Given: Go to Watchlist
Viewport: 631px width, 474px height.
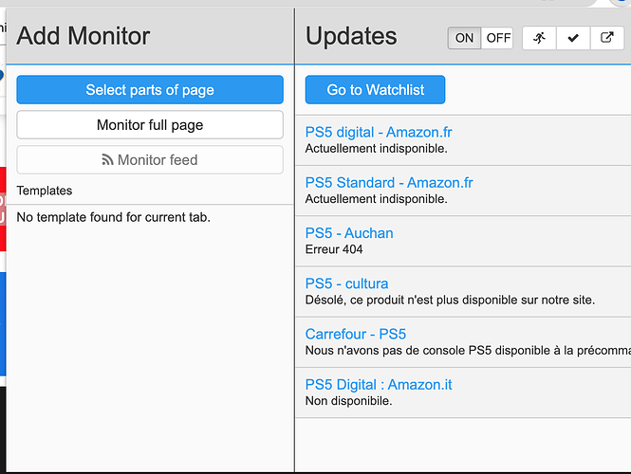Looking at the screenshot, I should (375, 90).
